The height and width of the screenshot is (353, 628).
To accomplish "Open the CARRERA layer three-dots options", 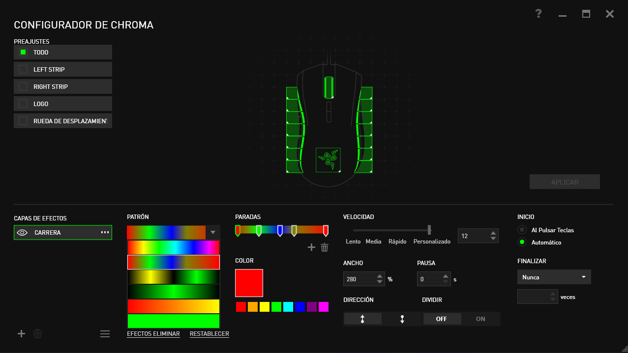I will 105,232.
